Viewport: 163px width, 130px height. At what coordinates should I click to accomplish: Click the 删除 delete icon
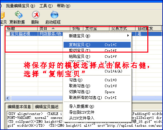tap(36, 15)
